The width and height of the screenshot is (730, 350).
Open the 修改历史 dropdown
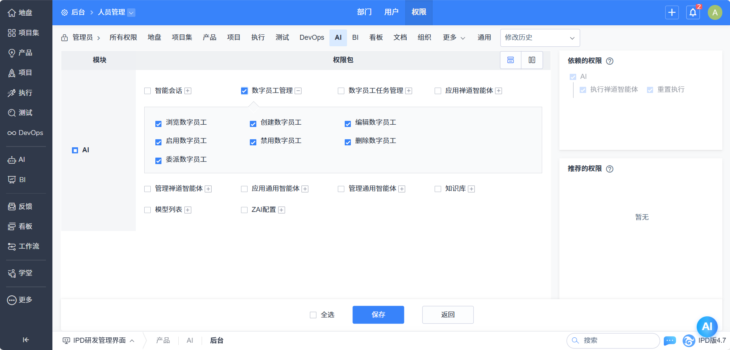click(539, 37)
